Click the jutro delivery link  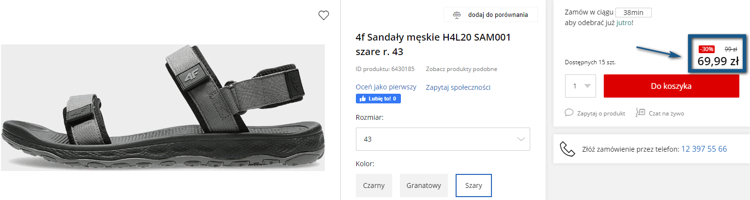tap(624, 23)
